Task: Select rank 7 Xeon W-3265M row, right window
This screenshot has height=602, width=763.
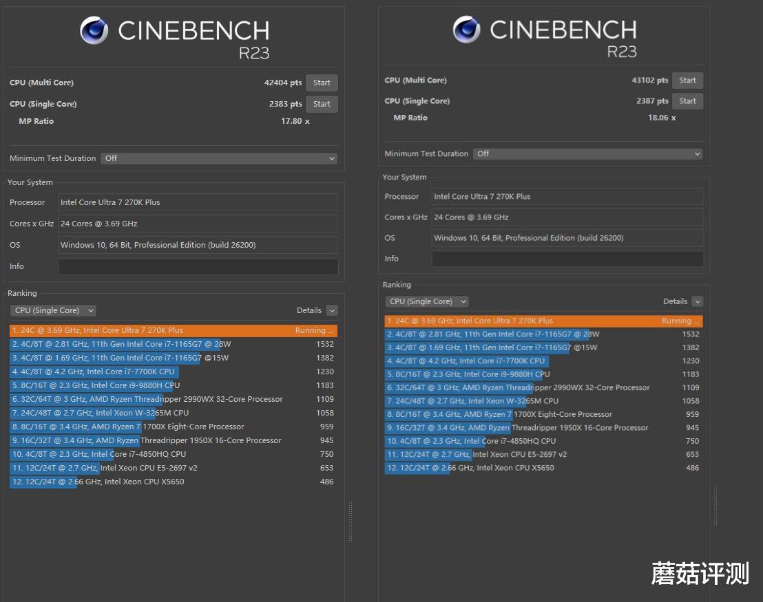Action: pos(543,401)
